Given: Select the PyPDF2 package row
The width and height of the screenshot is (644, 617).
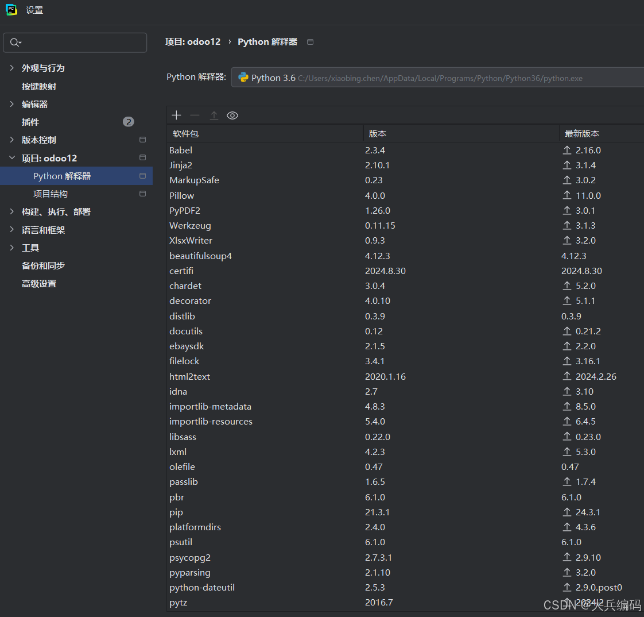Looking at the screenshot, I should (405, 210).
